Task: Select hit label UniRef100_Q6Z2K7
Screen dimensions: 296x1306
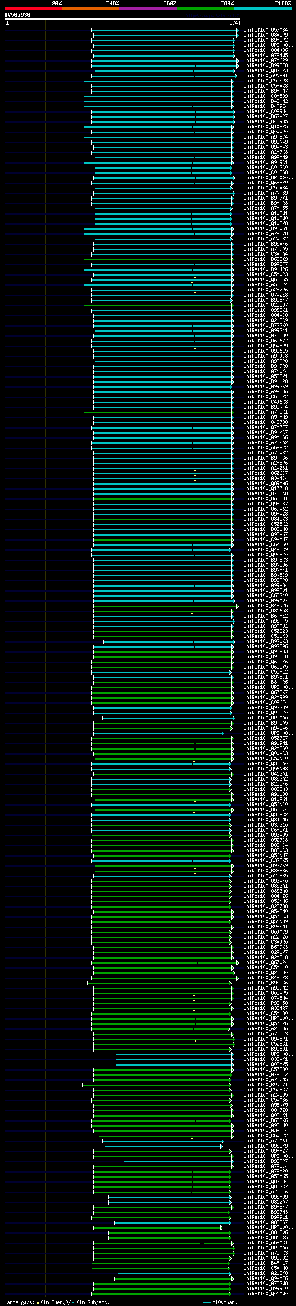Action: click(x=265, y=692)
